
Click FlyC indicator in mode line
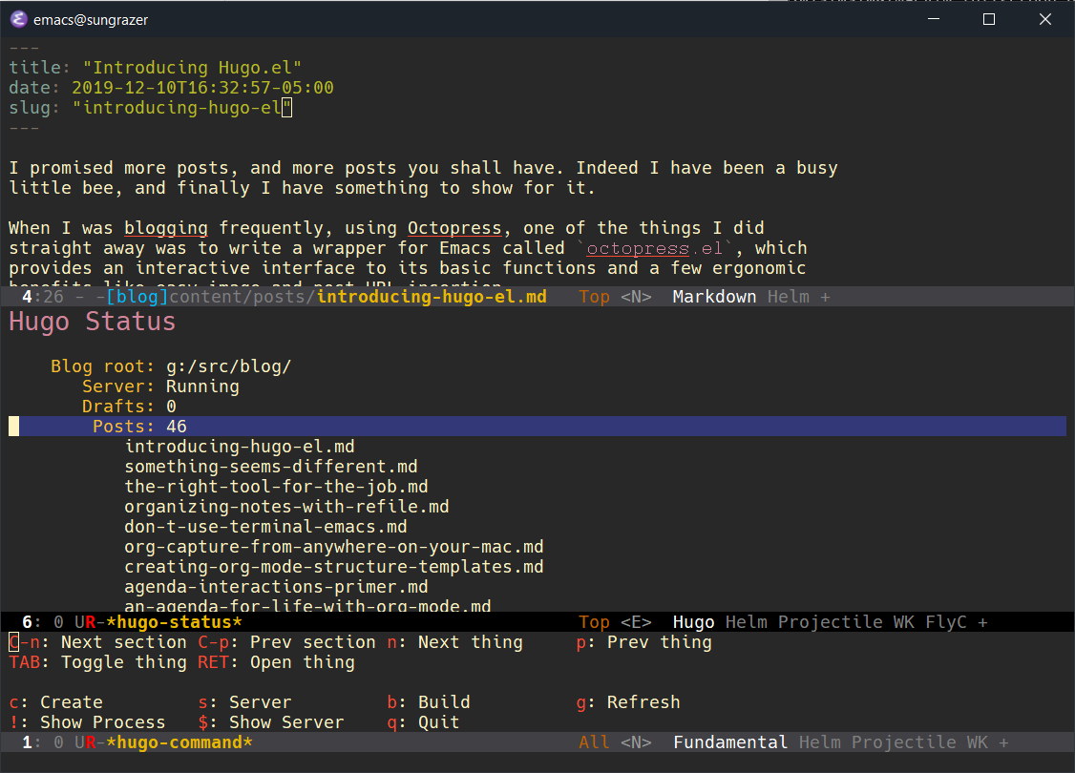pos(945,622)
